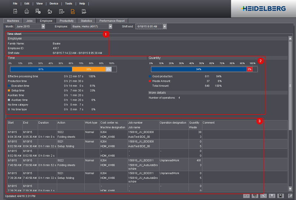The image size is (296, 200).
Task: Click the Duration column header
Action: pos(44,123)
